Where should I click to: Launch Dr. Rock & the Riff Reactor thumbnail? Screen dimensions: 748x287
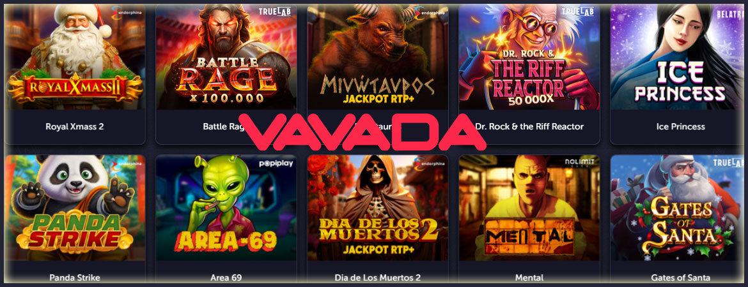tap(529, 57)
